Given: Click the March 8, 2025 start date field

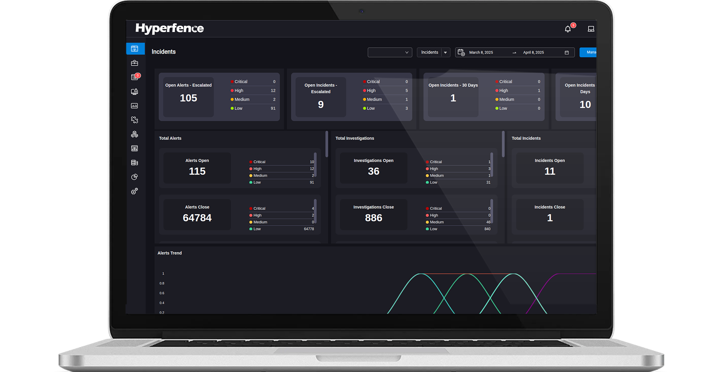Looking at the screenshot, I should [481, 53].
